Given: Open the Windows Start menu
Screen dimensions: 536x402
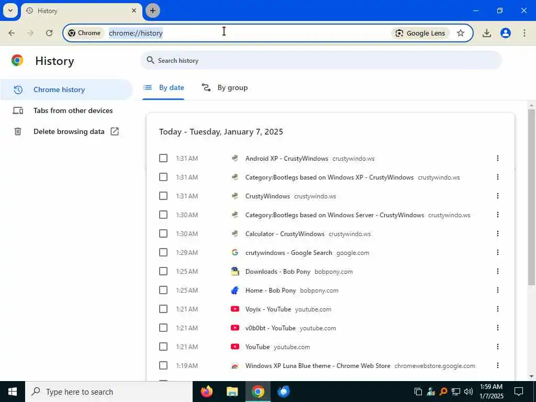Looking at the screenshot, I should click(x=13, y=392).
